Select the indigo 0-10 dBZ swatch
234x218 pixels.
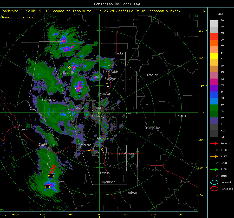[x=214, y=121]
